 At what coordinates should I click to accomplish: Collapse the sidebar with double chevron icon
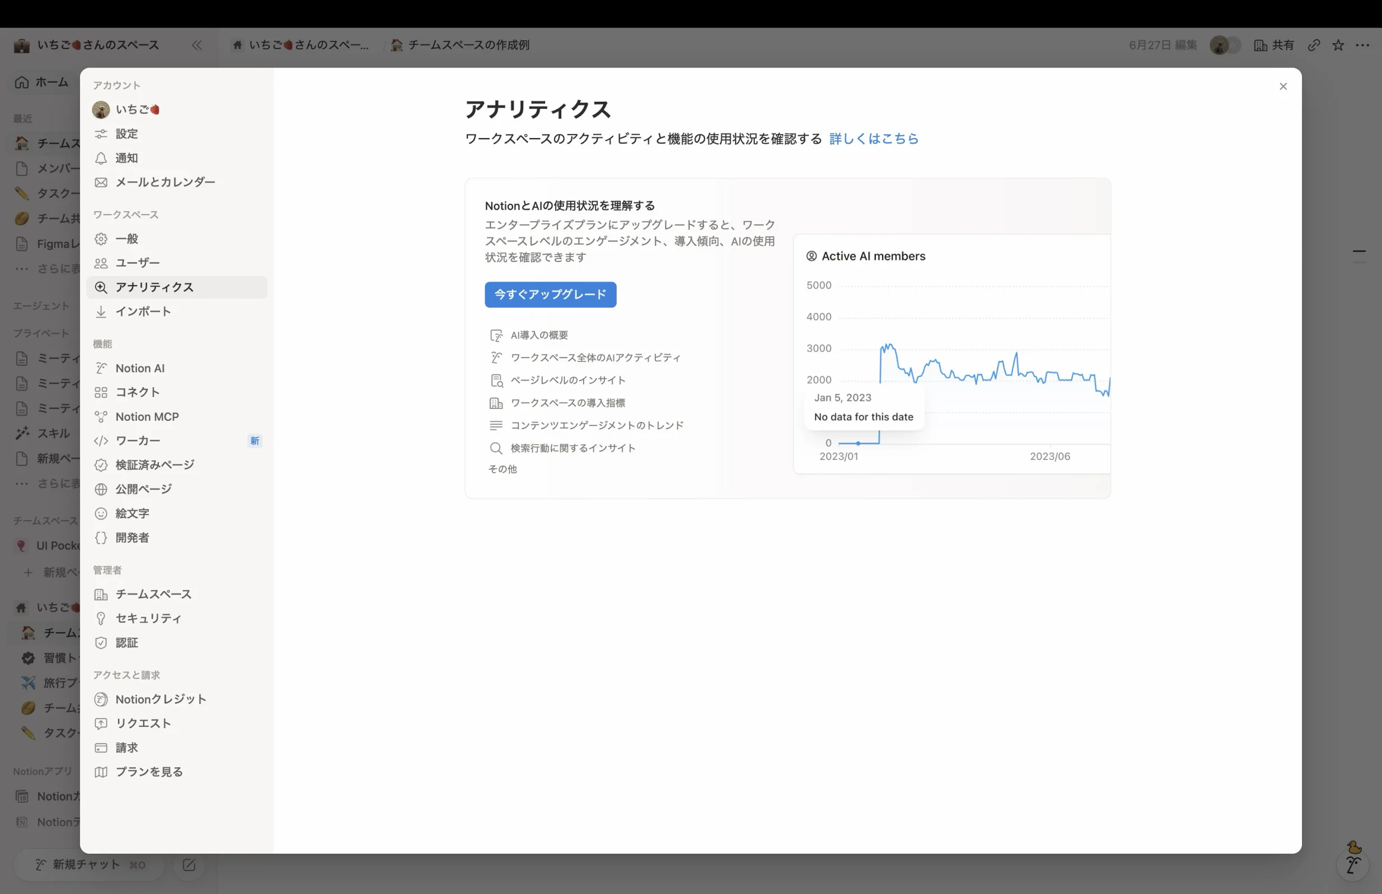197,45
